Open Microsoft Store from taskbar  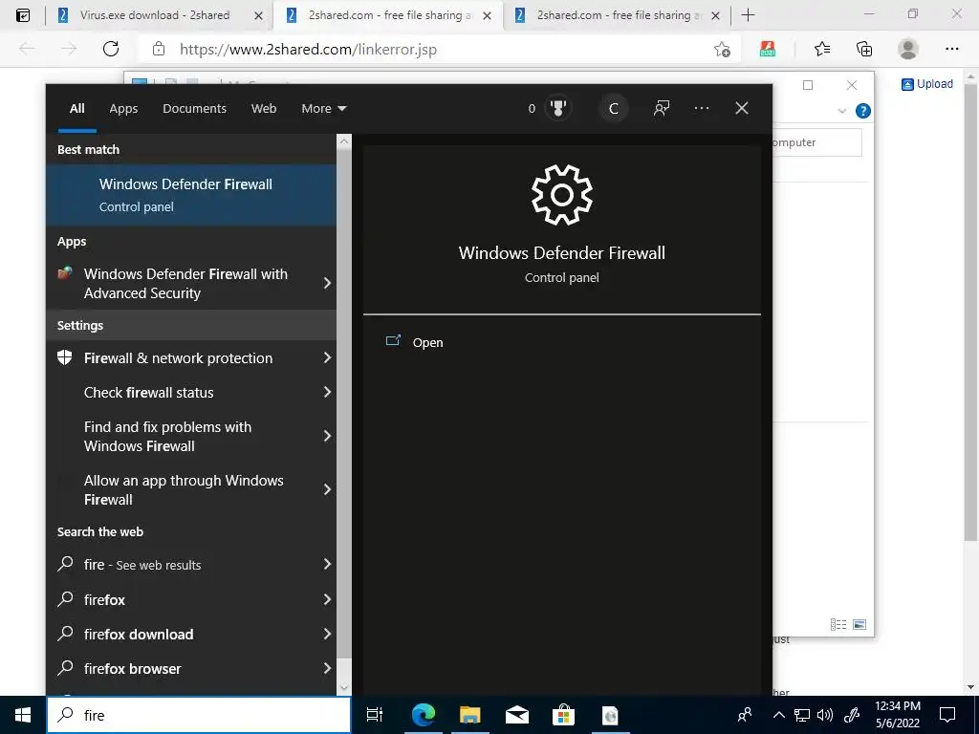(x=563, y=715)
